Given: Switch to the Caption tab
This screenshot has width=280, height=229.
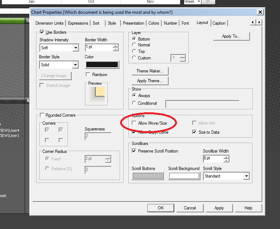Looking at the screenshot, I should tap(219, 23).
